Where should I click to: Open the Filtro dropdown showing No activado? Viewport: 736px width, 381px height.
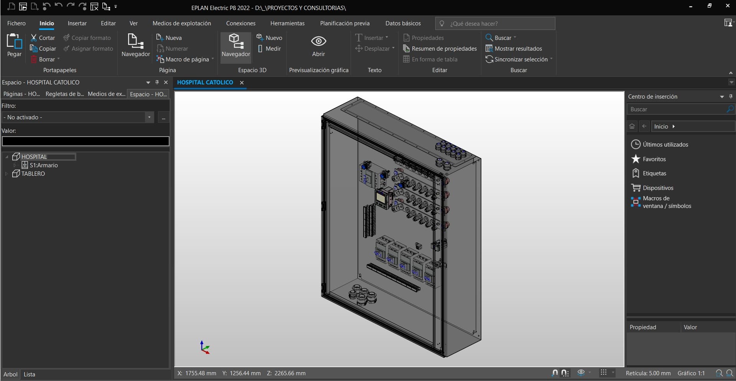click(149, 117)
